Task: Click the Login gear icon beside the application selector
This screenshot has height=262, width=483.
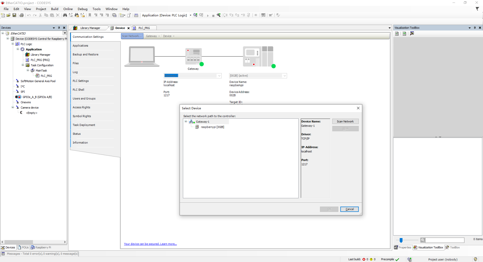Action: [195, 15]
